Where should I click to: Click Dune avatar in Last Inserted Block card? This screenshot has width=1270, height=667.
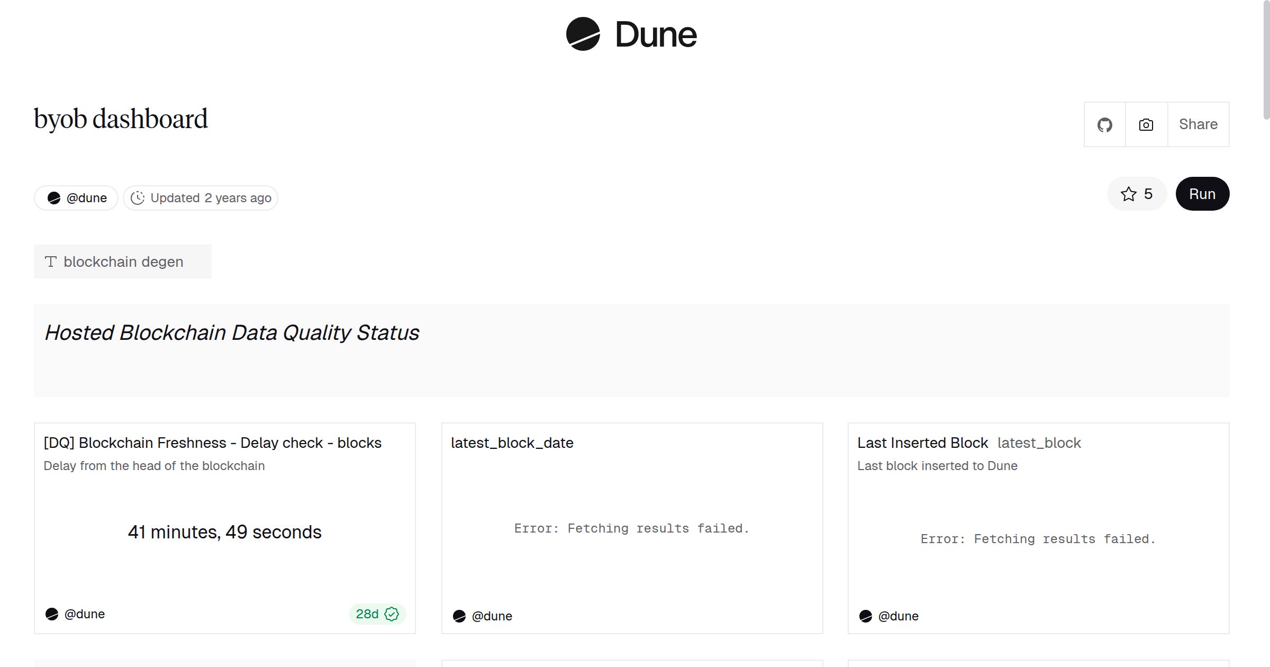click(x=866, y=616)
